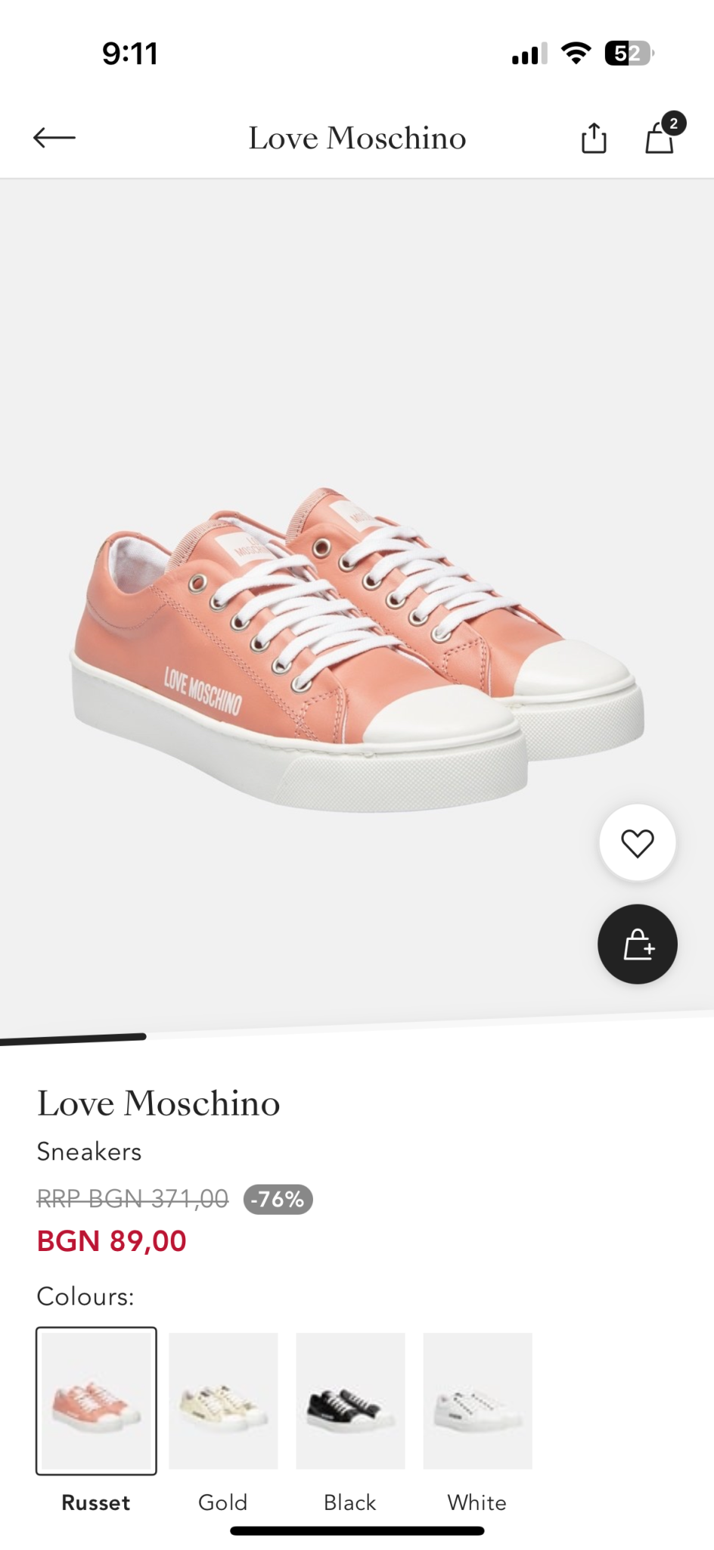Add sneakers to bag with round button
The width and height of the screenshot is (714, 1550).
click(x=637, y=945)
